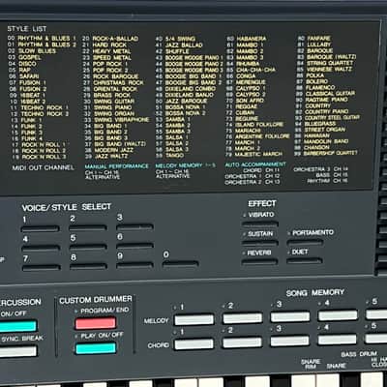387x387 pixels.
Task: Toggle the Reverb effect button
Action: 259,262
